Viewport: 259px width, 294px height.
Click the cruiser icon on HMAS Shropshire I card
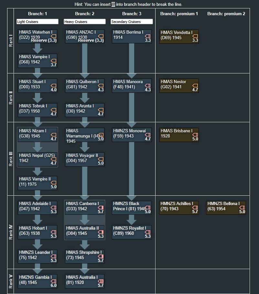[101, 256]
